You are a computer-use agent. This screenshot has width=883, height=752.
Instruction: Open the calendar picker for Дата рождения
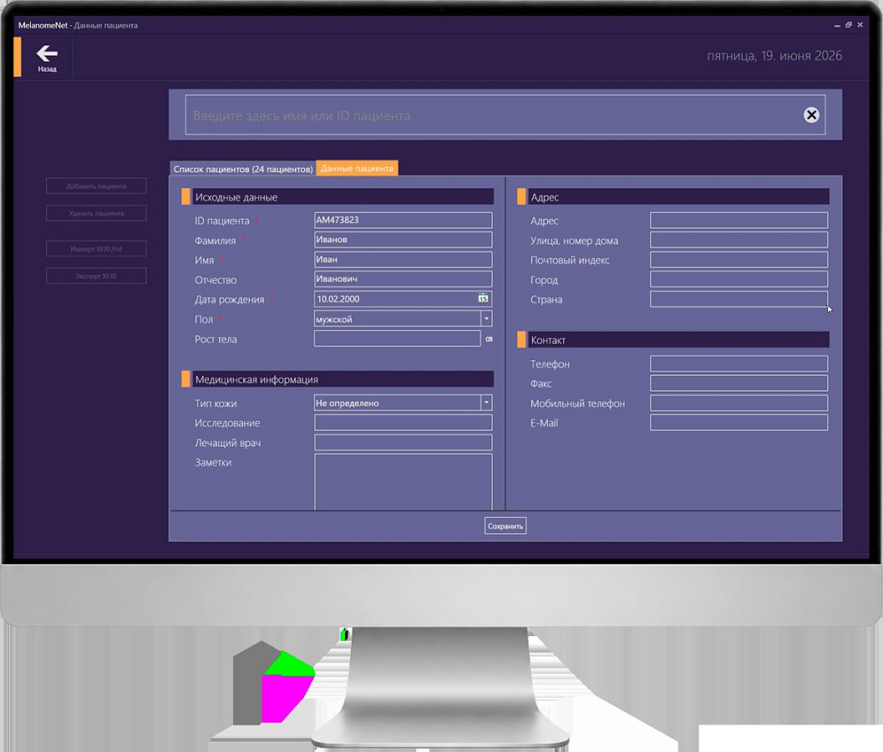[x=483, y=298]
